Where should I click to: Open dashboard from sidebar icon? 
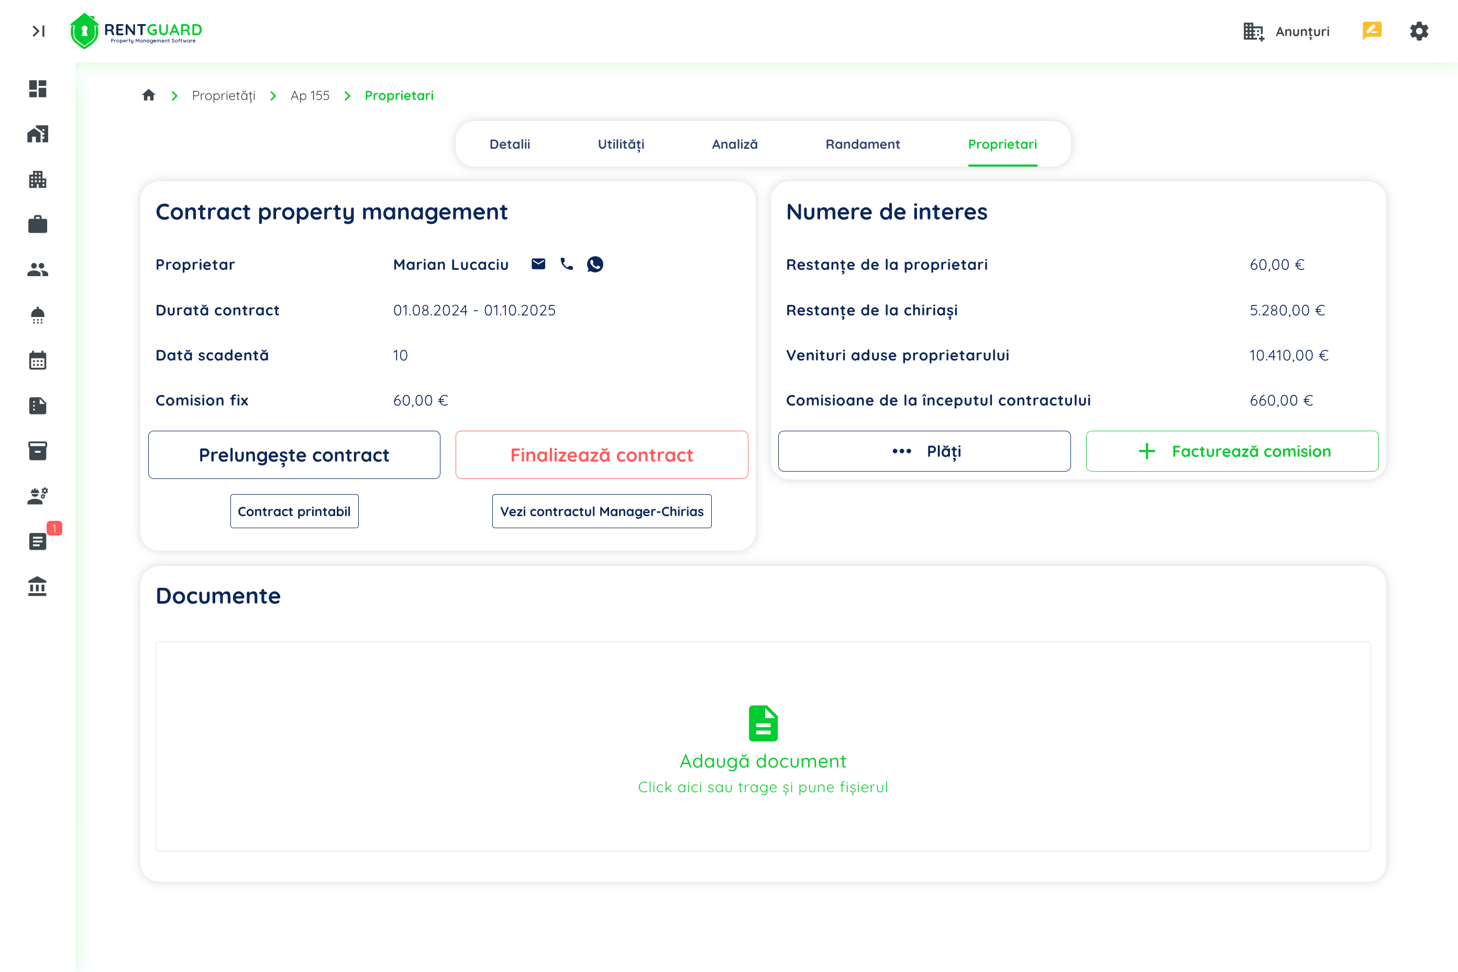click(x=38, y=89)
